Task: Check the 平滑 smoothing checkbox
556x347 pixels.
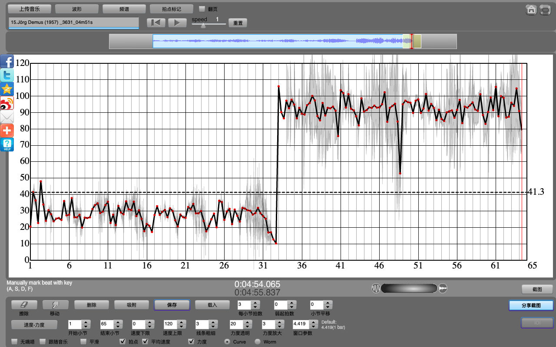Action: click(83, 342)
